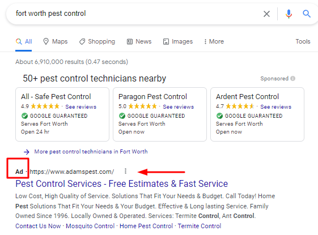Clear the search box with X icon
The image size is (318, 235).
266,14
